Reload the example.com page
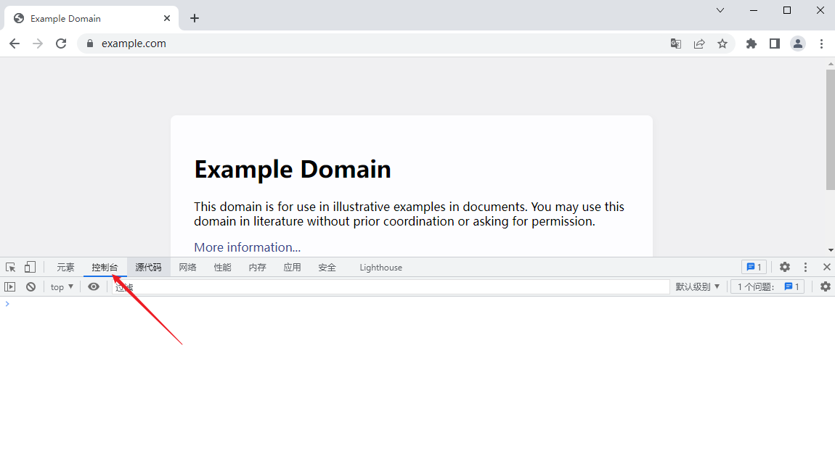Viewport: 835px width, 475px height. 61,44
